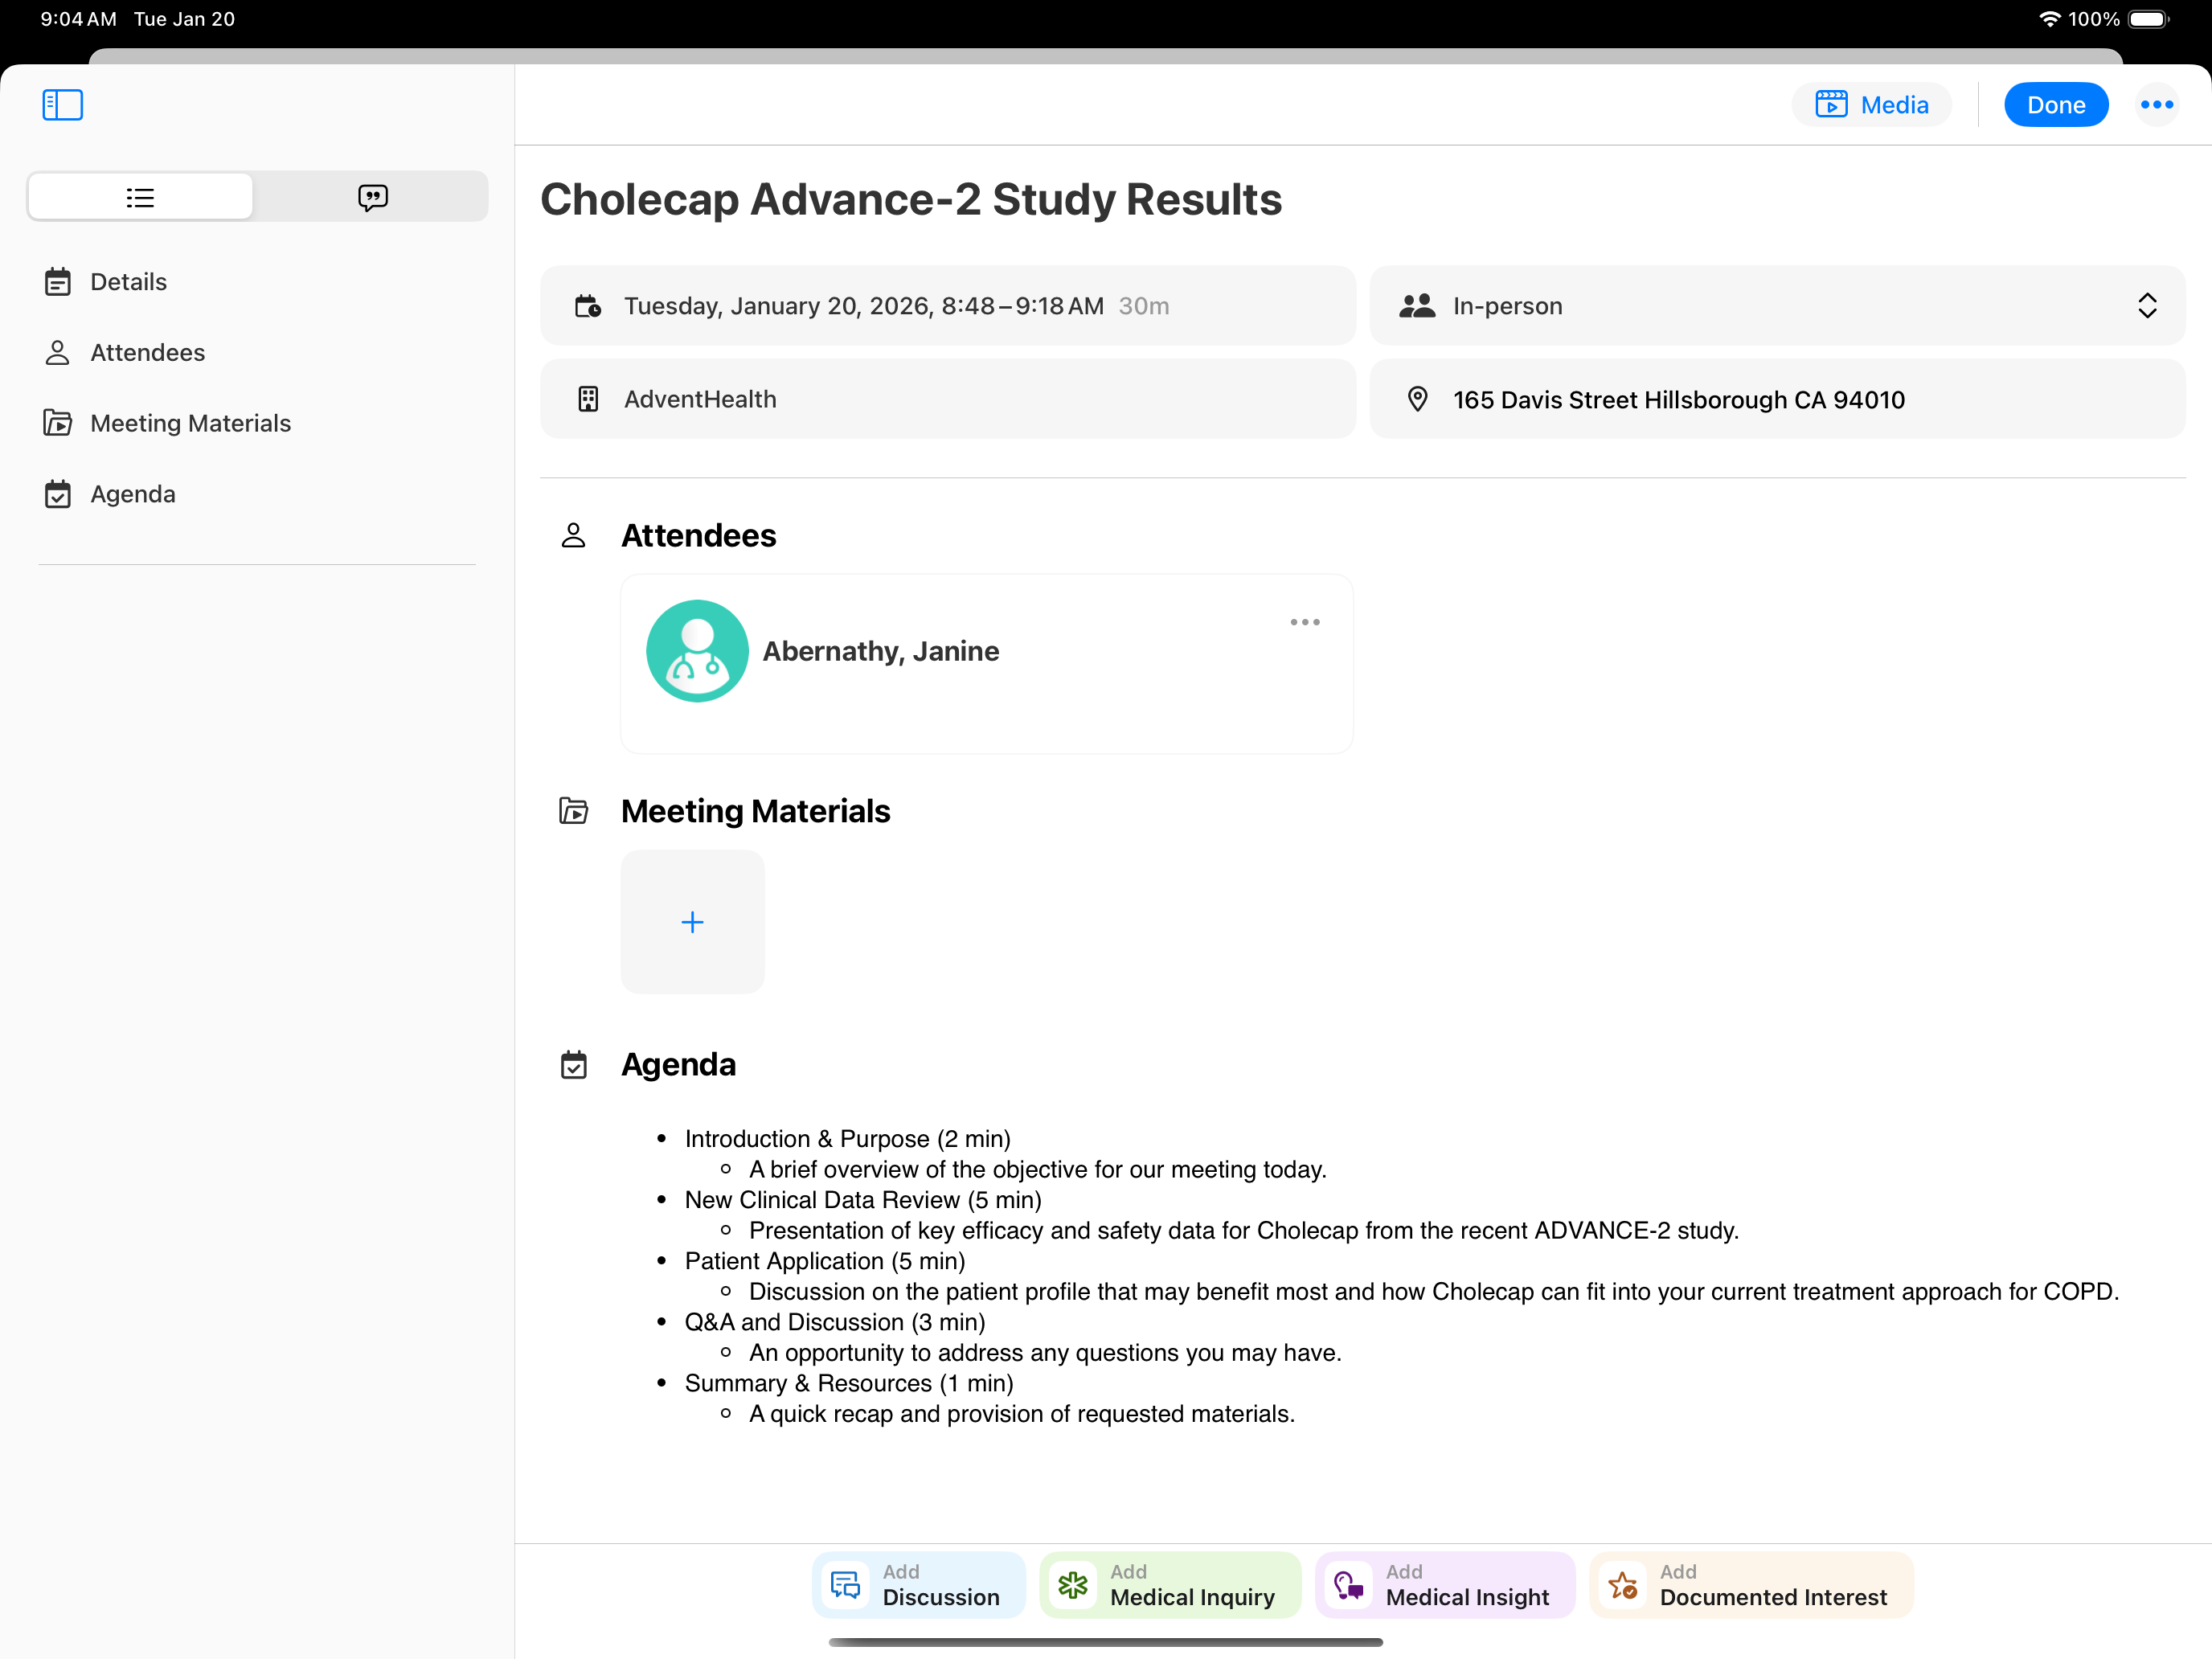Go to Details in sidebar

pyautogui.click(x=128, y=282)
